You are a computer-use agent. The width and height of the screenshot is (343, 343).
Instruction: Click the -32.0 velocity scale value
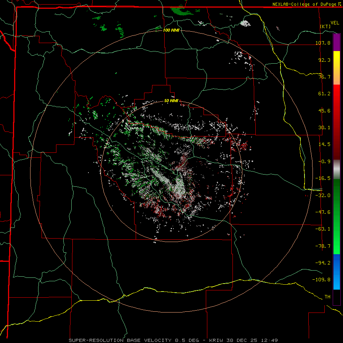(x=323, y=196)
